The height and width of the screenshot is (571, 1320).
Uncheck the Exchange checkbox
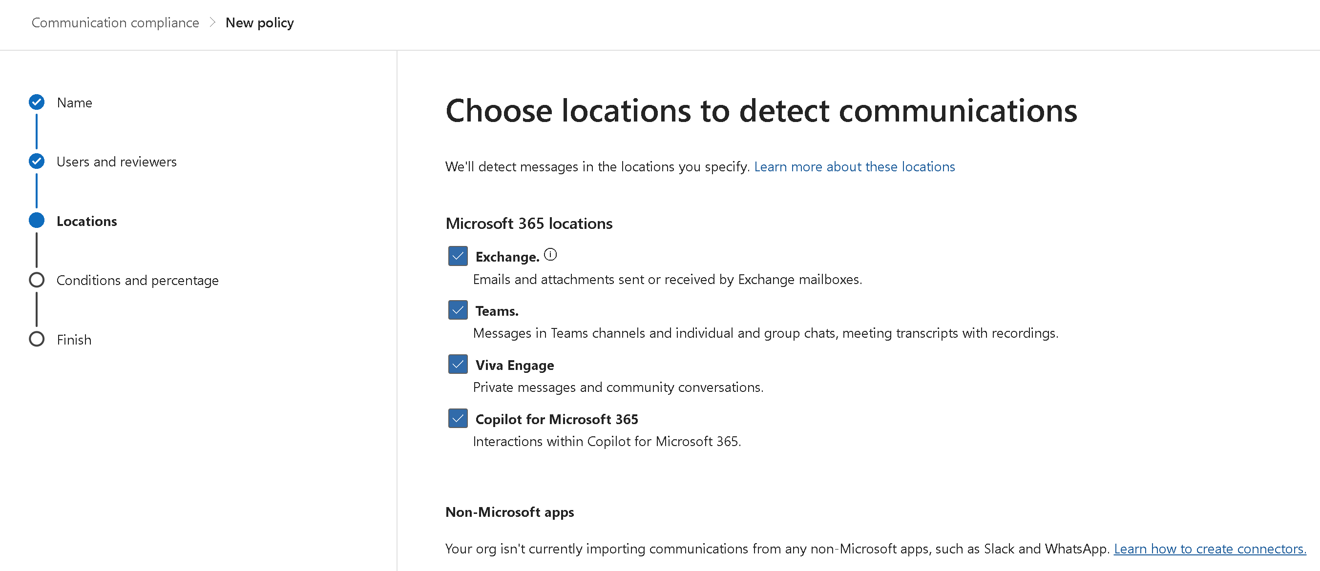pos(458,256)
